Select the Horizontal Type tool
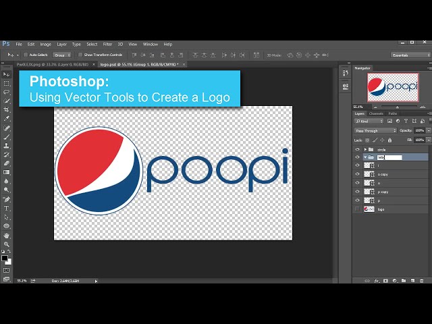This screenshot has width=432, height=324. (6, 208)
